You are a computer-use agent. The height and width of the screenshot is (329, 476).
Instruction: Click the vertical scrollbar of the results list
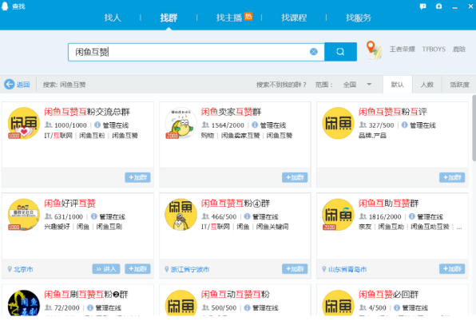point(474,128)
